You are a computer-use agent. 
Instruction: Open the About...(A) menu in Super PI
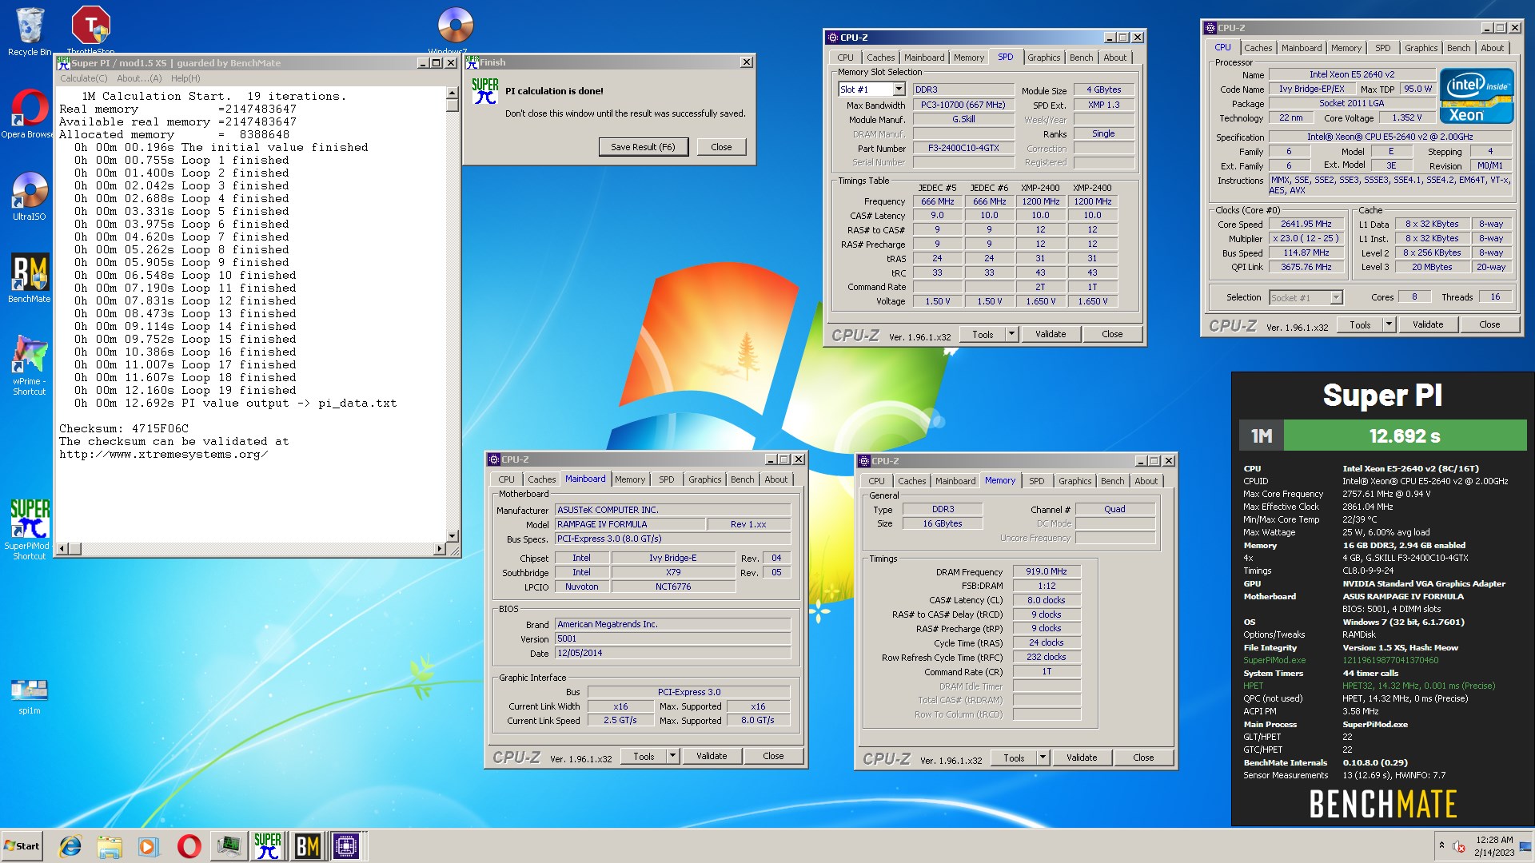139,78
